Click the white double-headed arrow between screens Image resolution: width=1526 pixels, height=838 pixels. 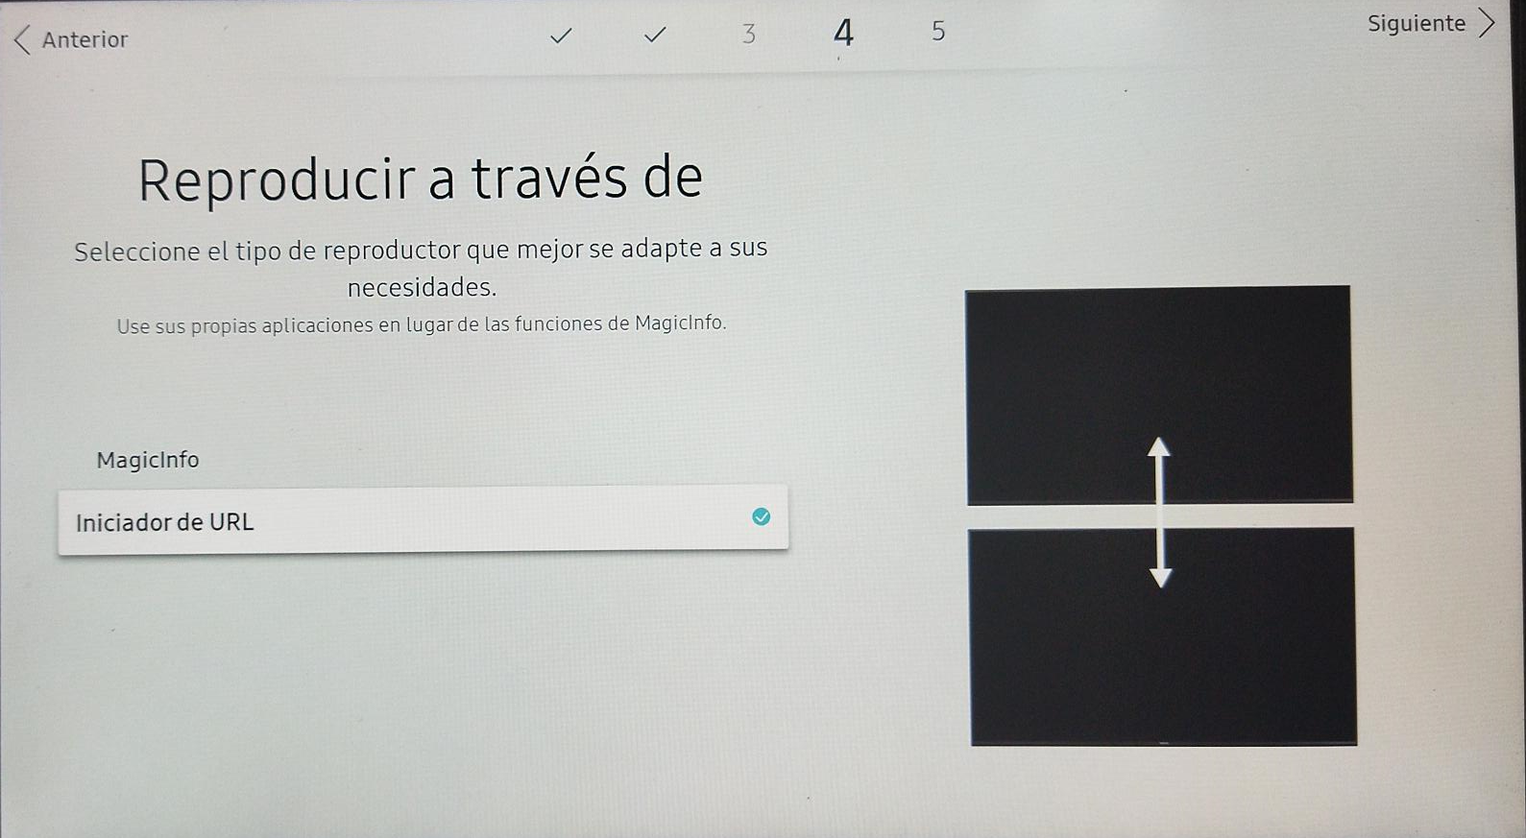[1160, 514]
